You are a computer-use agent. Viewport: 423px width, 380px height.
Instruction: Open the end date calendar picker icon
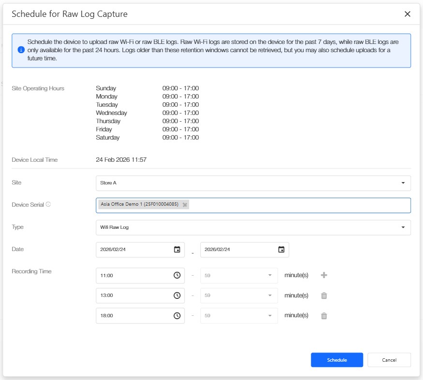281,250
